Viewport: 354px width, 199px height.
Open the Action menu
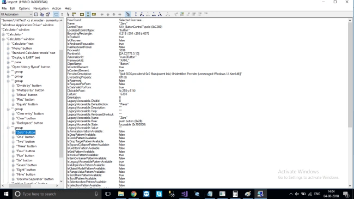(x=57, y=8)
